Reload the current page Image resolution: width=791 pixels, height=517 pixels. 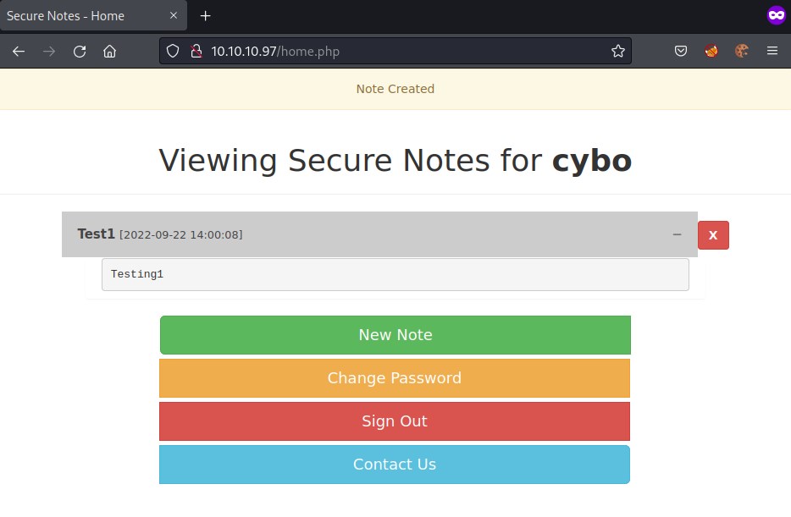click(x=80, y=51)
